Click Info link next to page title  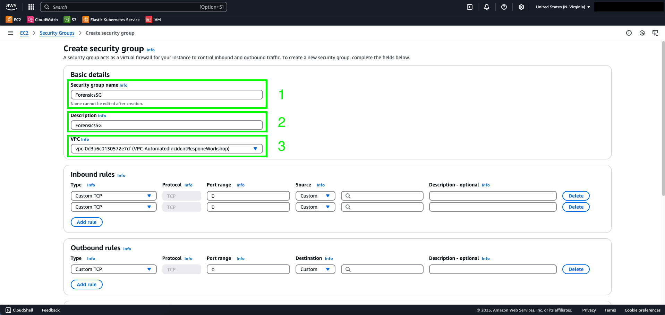click(x=151, y=50)
